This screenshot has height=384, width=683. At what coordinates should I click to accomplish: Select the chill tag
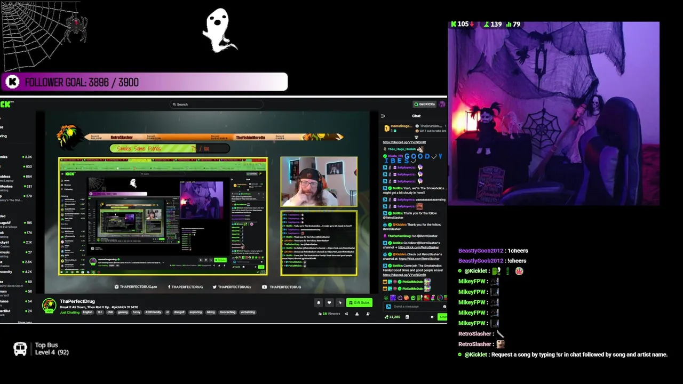click(110, 313)
